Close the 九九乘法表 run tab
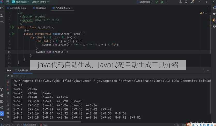The width and height of the screenshot is (216, 126). 30,70
